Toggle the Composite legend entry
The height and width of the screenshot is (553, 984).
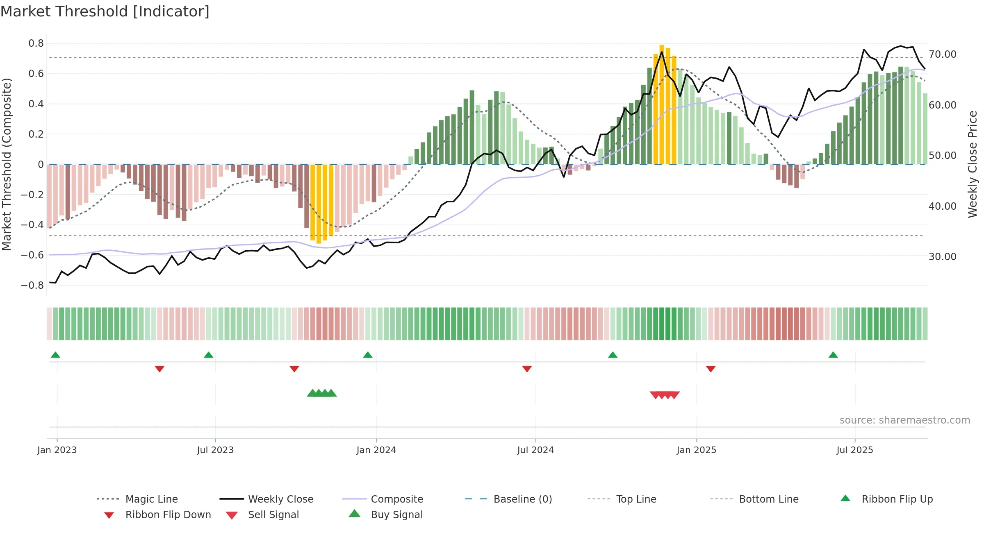383,499
